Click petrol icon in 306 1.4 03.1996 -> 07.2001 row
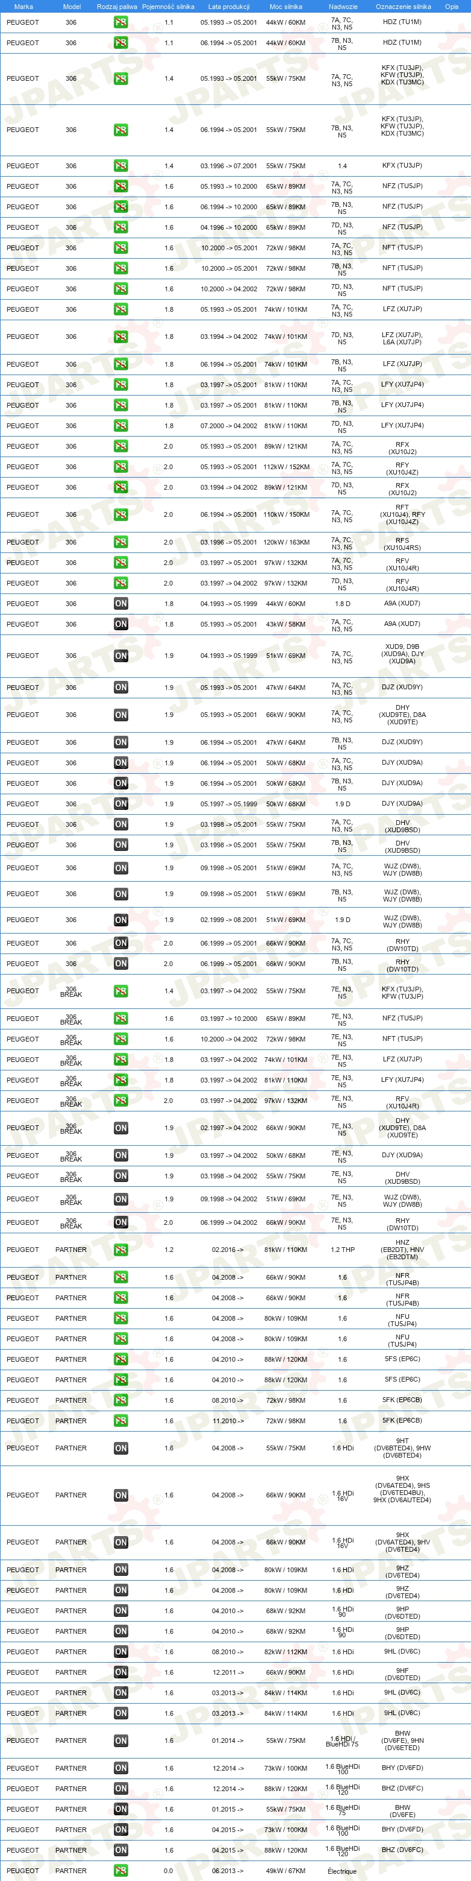Image resolution: width=471 pixels, height=1881 pixels. 121,166
